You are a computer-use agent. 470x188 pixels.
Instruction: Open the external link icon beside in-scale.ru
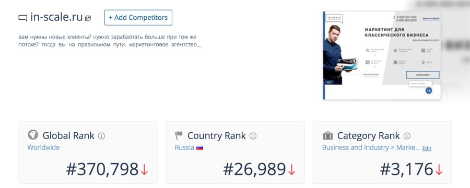pos(88,18)
